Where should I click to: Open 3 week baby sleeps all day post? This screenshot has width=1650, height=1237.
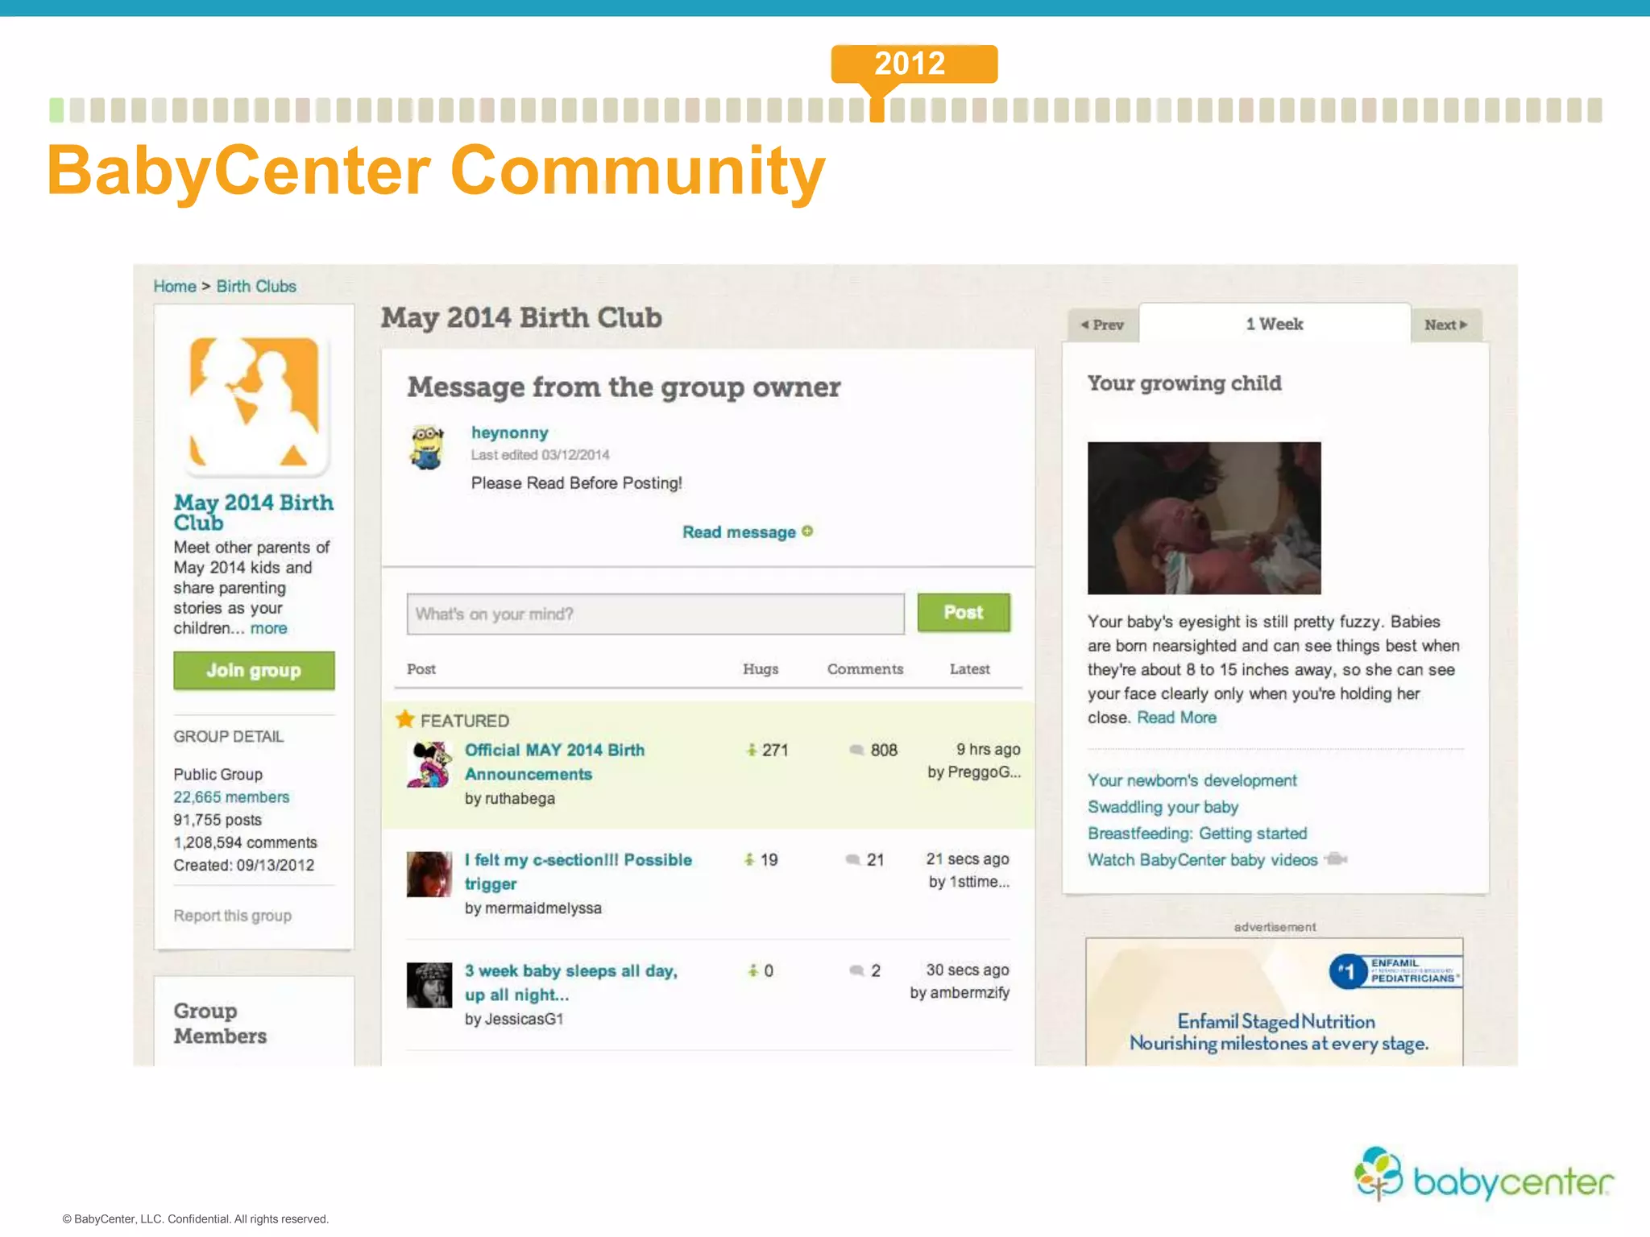pyautogui.click(x=571, y=983)
